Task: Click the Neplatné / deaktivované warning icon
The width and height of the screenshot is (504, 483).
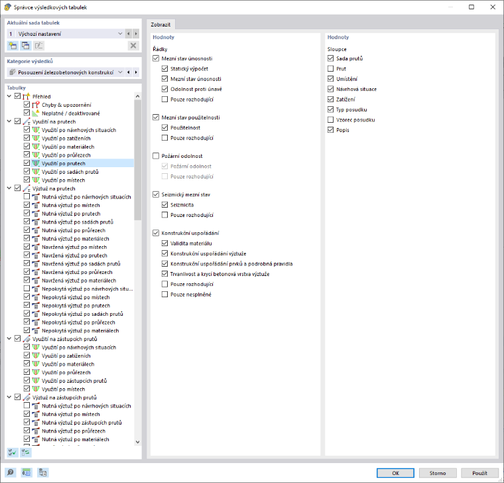Action: pos(36,113)
